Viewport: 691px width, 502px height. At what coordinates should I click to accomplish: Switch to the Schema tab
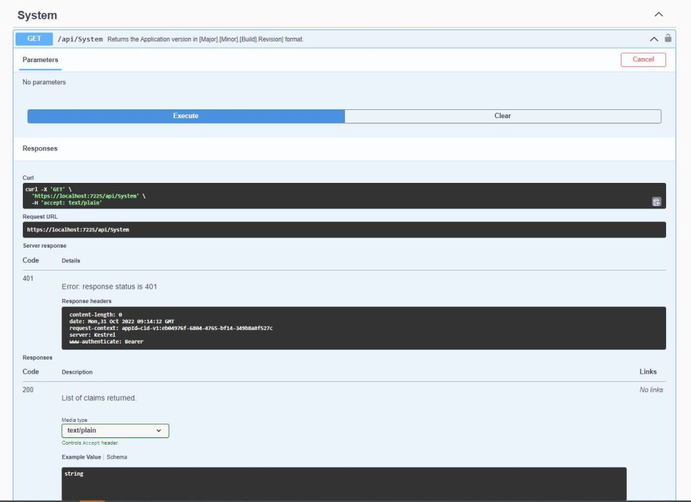point(117,457)
